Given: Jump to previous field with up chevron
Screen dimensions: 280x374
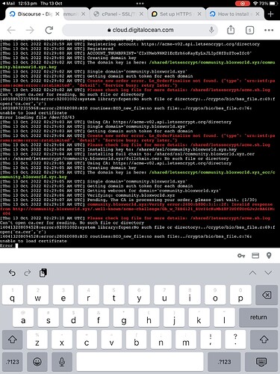Looking at the screenshot, I should tap(252, 272).
